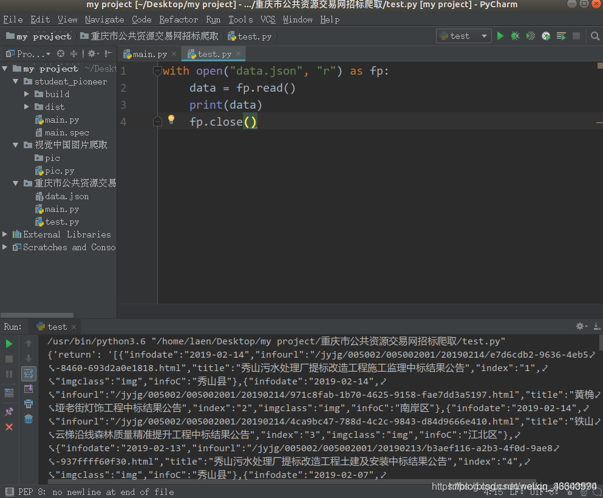Close the test.py editor tab
Viewport: 603px width, 498px height.
(x=239, y=54)
